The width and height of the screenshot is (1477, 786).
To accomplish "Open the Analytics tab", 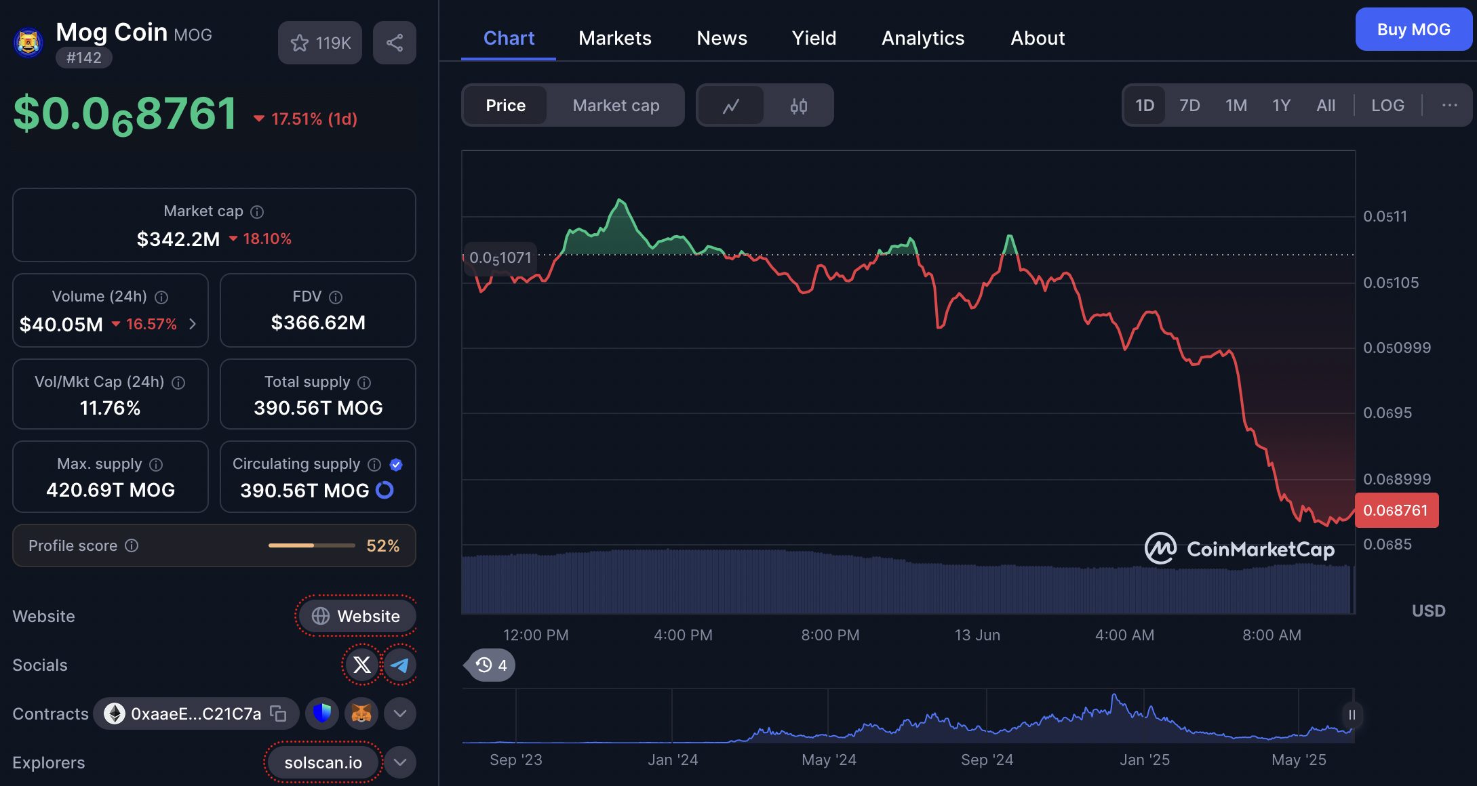I will pos(923,38).
